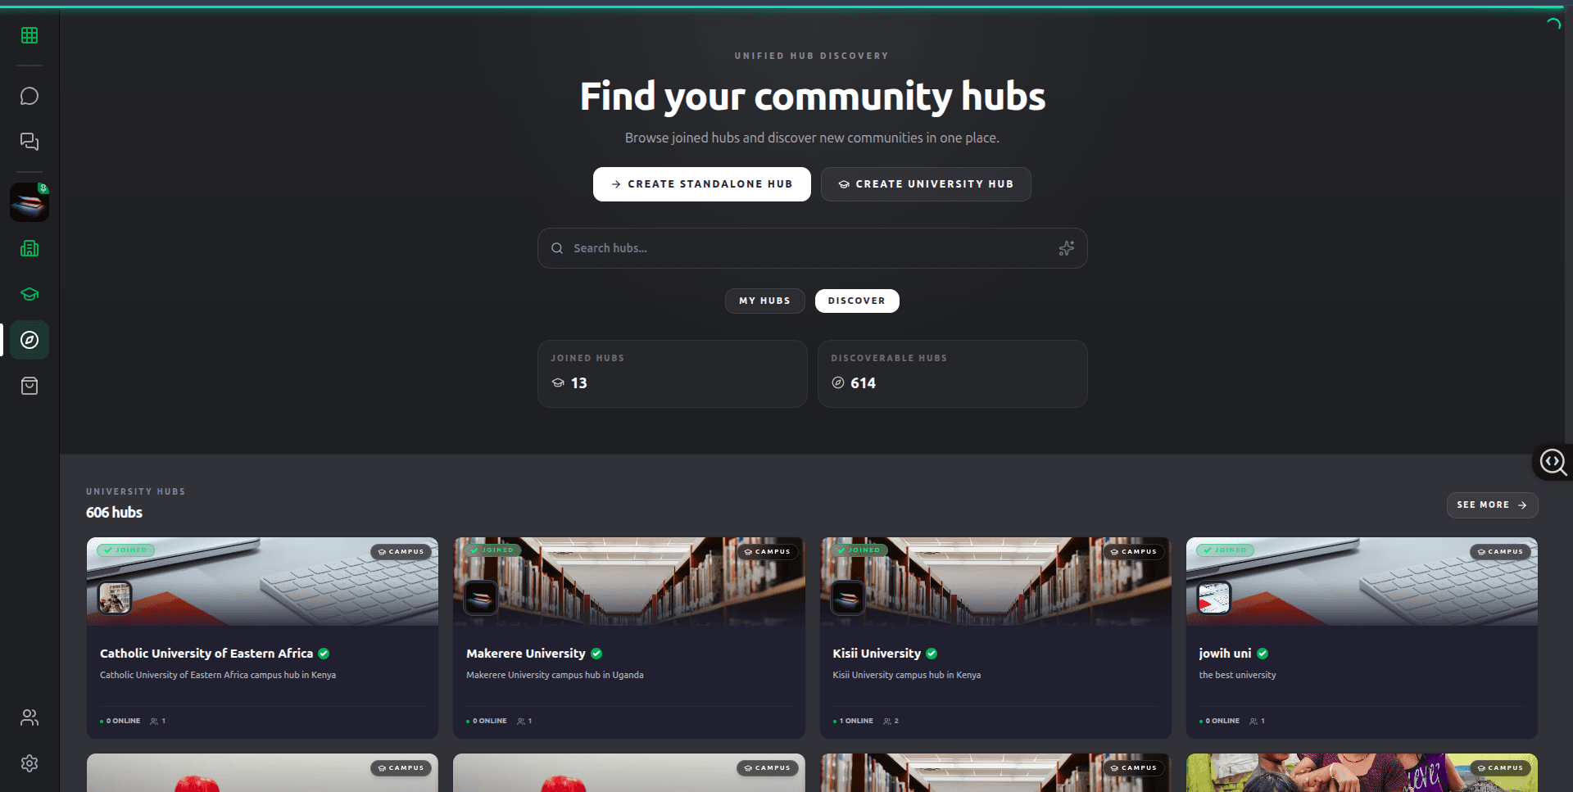Select the compass discover icon in sidebar
The width and height of the screenshot is (1573, 792).
tap(29, 340)
